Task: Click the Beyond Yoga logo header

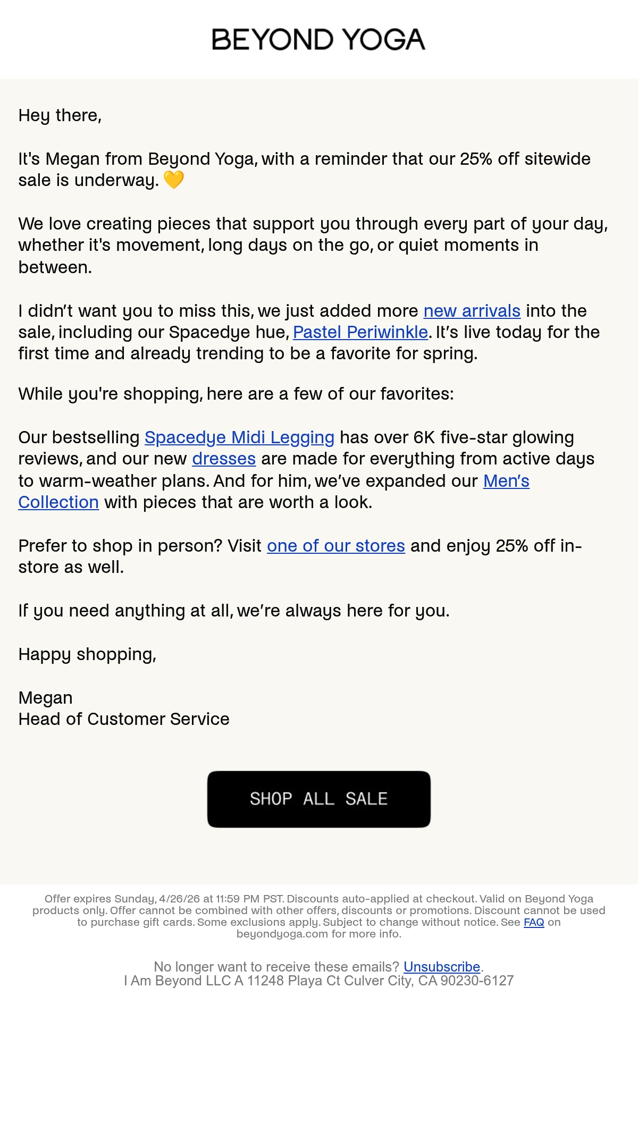Action: pos(319,39)
